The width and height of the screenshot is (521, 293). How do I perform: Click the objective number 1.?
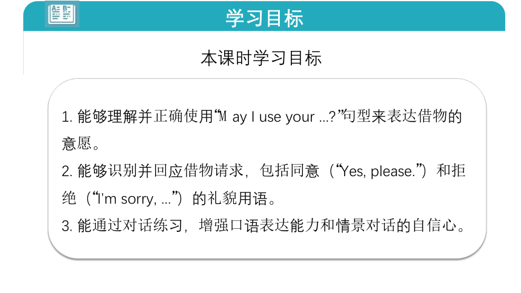[67, 117]
